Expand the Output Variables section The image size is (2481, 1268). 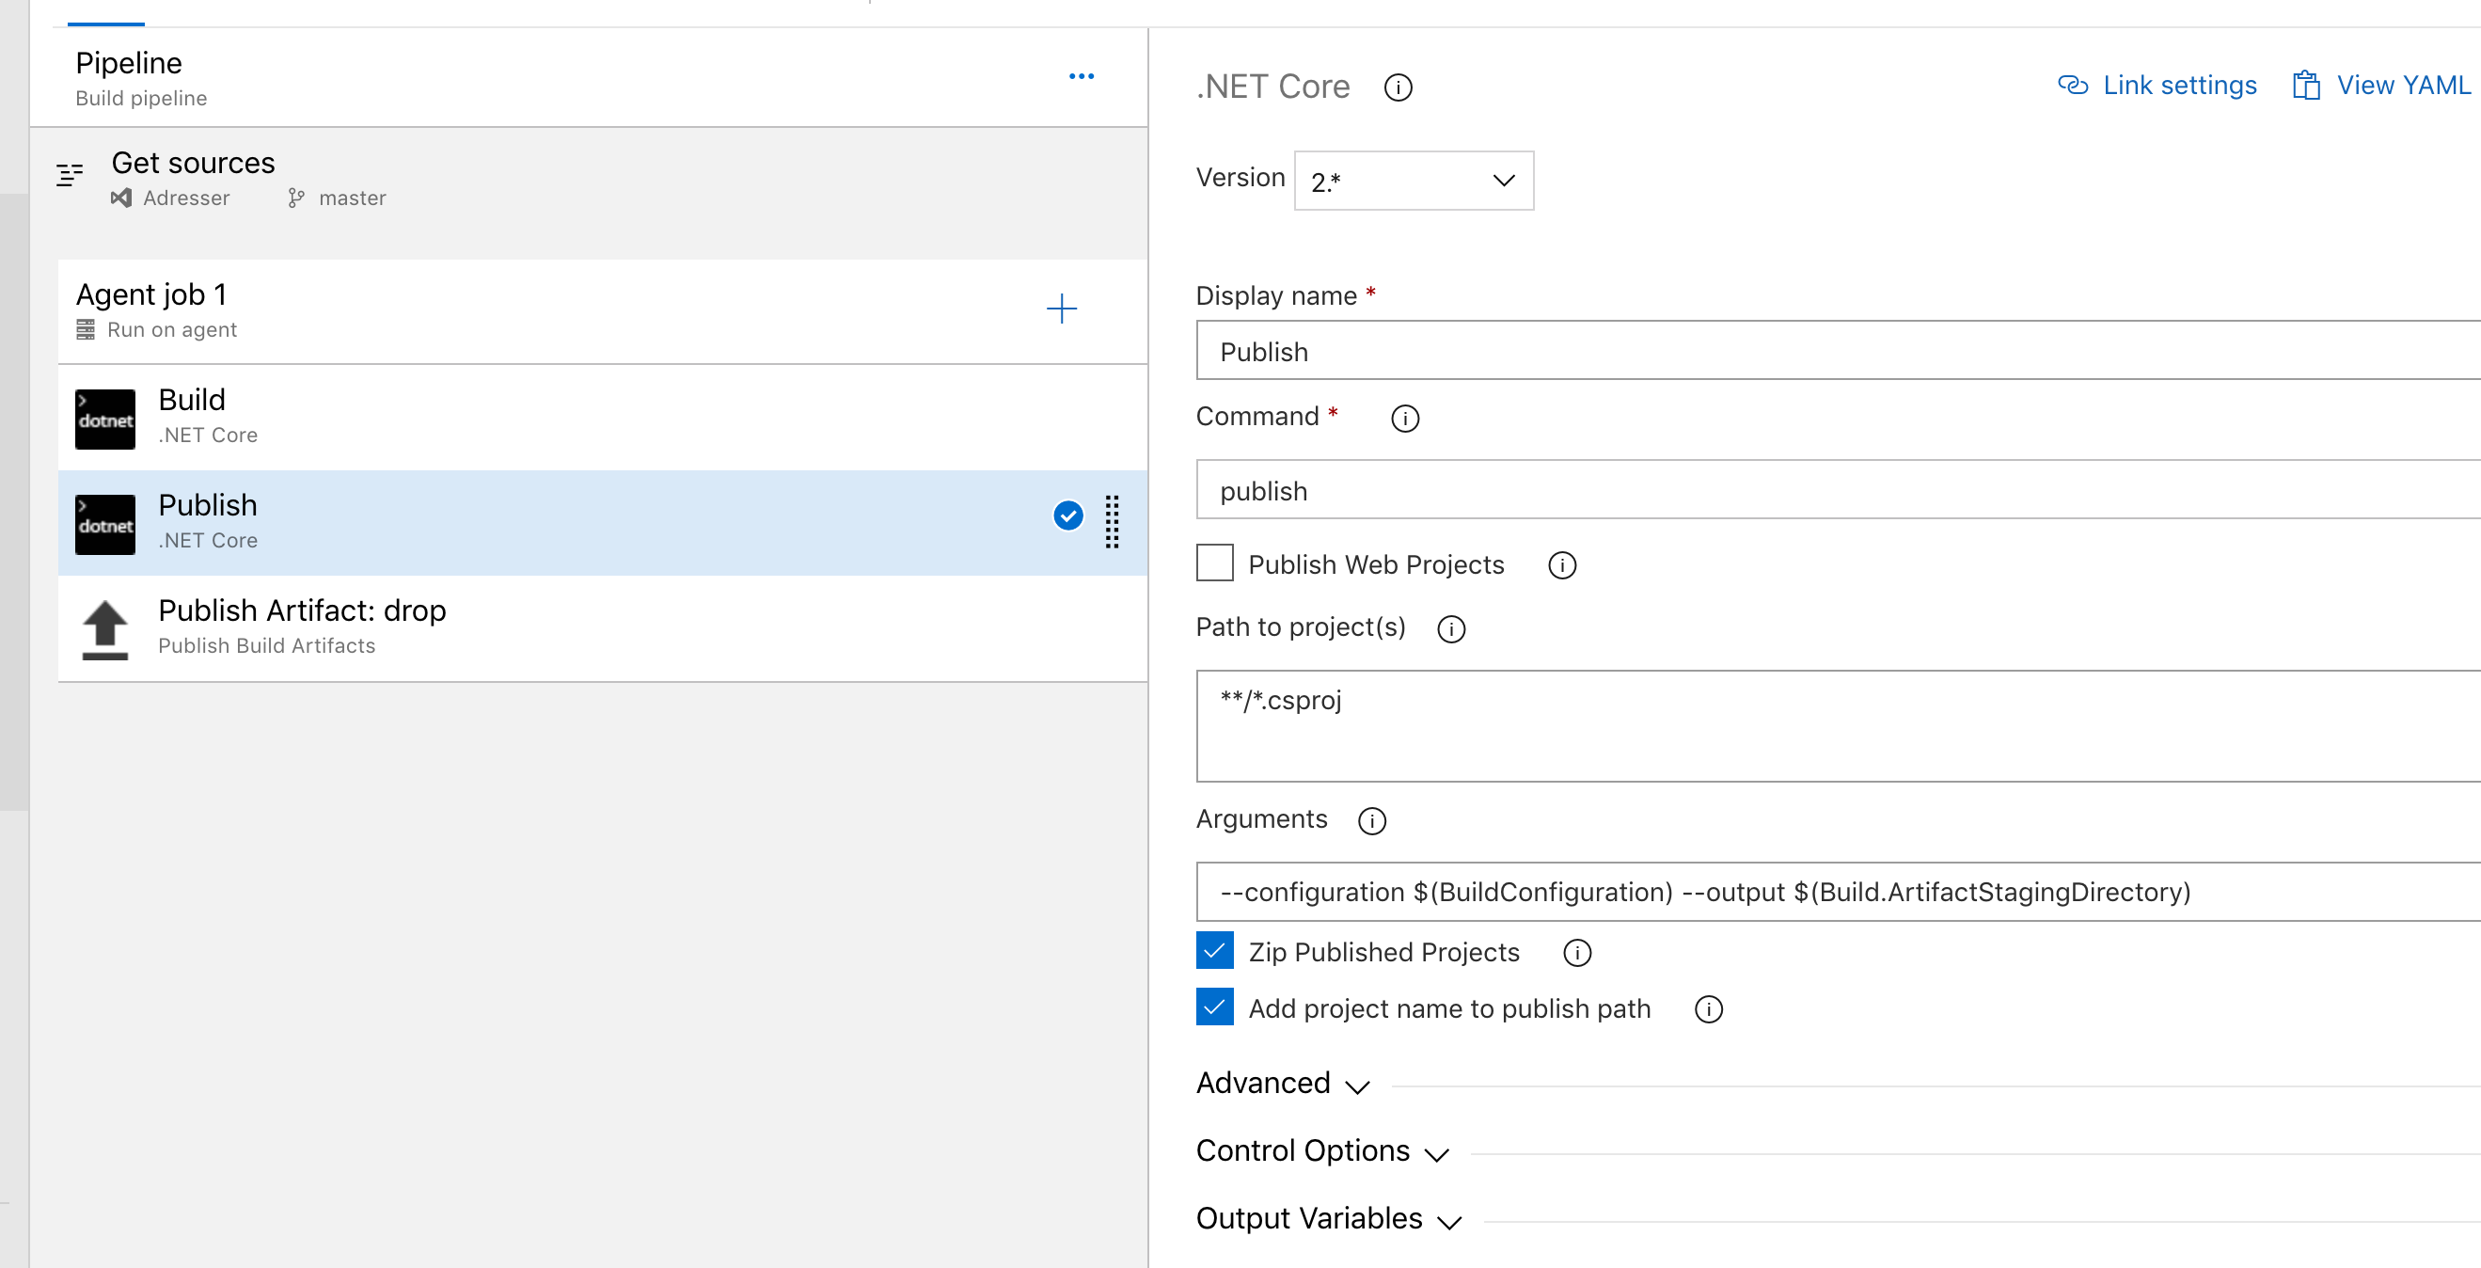pyautogui.click(x=1327, y=1219)
